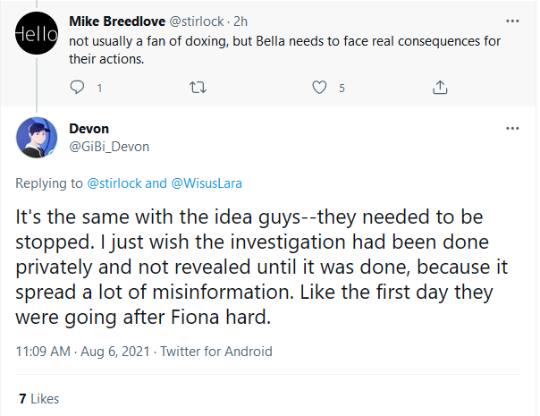540x416 pixels.
Task: Click the @WisusLara mention
Action: point(207,183)
